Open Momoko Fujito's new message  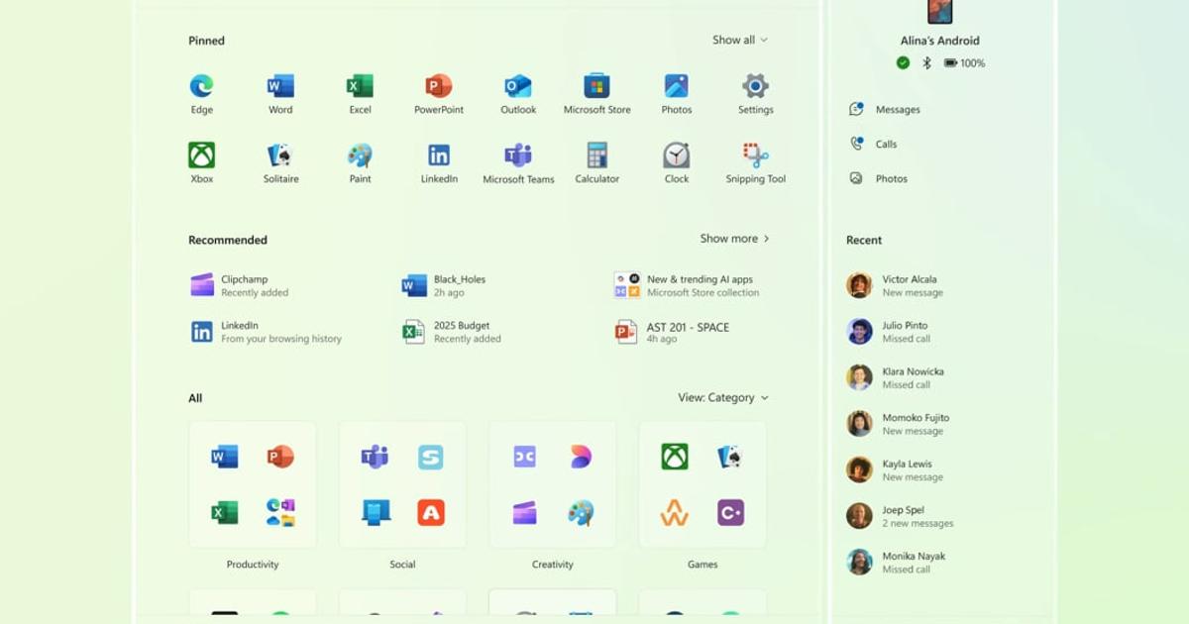pyautogui.click(x=898, y=424)
